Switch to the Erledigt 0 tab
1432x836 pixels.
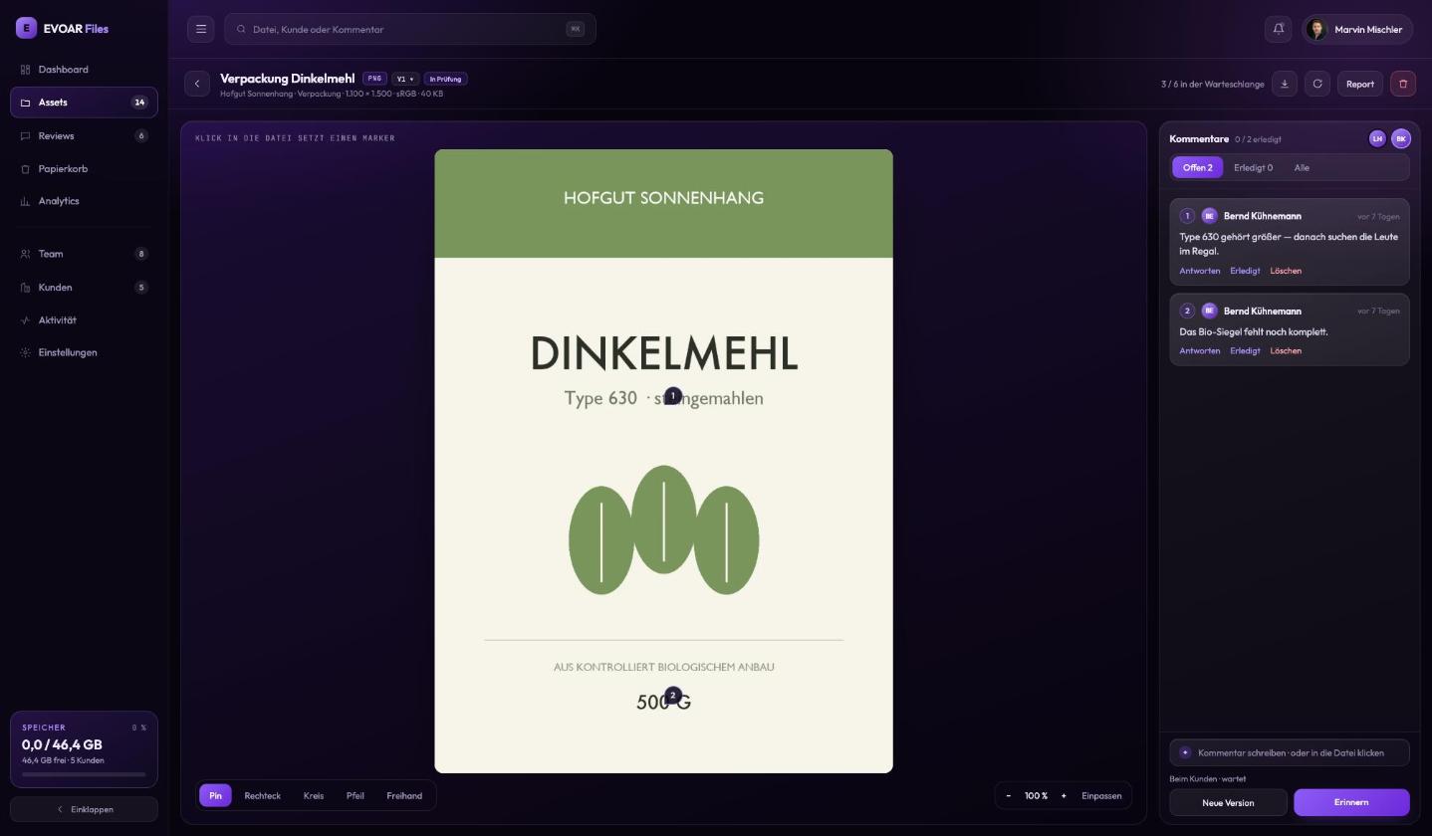[x=1253, y=167]
